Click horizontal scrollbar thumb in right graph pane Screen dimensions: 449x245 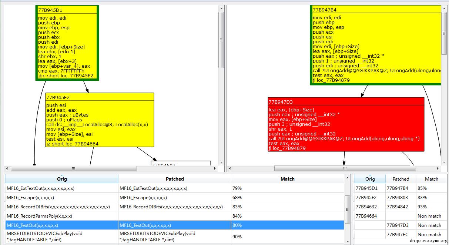(x=345, y=168)
